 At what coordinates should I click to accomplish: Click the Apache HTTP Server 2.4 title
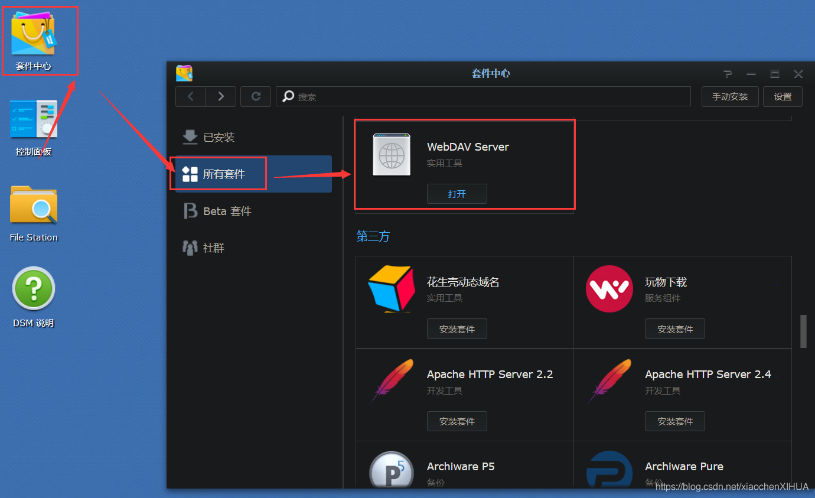pyautogui.click(x=708, y=374)
